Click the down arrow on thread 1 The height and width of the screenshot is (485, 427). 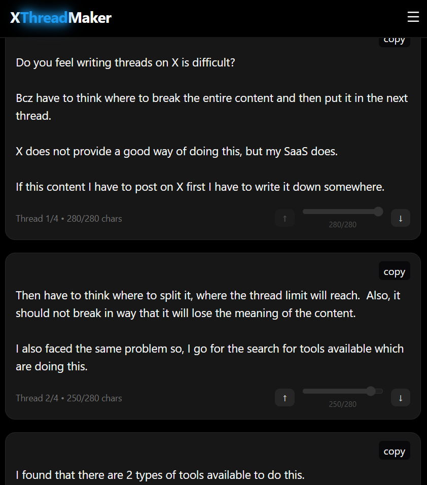click(401, 218)
